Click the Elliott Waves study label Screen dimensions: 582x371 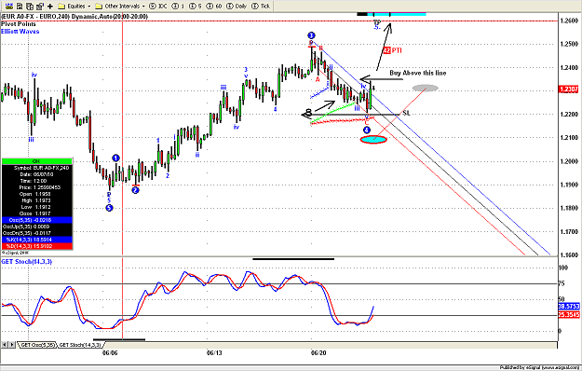(20, 31)
